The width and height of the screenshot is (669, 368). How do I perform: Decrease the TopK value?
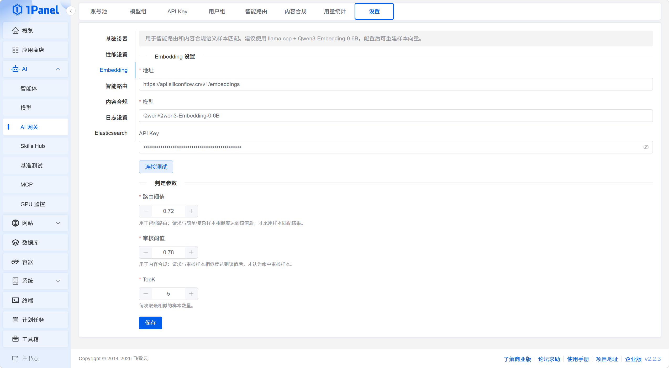146,294
